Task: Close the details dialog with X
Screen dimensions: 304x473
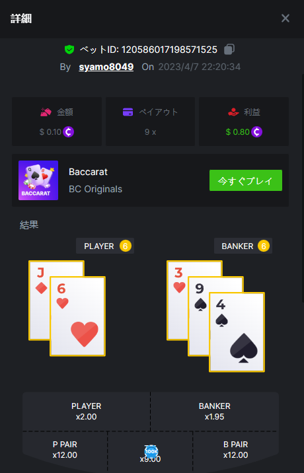Action: (285, 18)
